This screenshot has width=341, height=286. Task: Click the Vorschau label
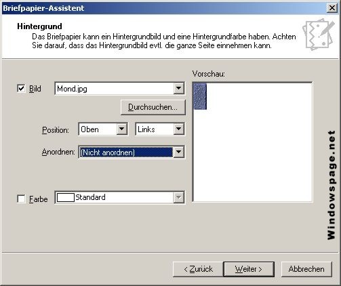pos(209,74)
